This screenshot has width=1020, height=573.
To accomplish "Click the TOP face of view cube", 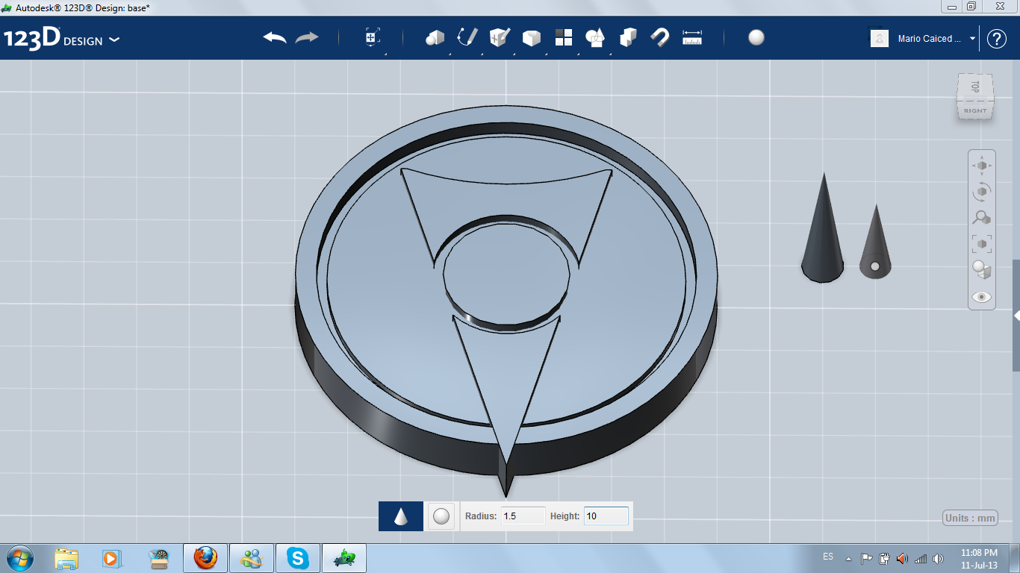I will coord(975,87).
